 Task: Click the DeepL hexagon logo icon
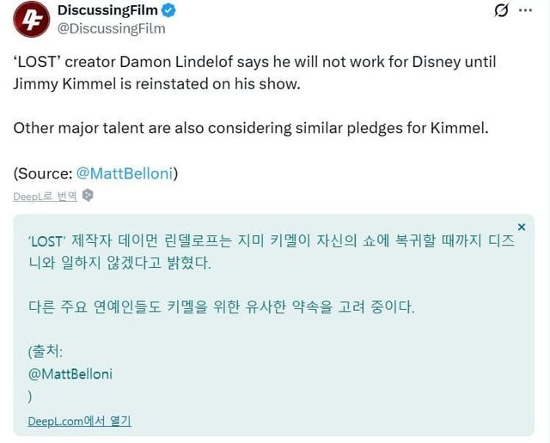88,196
